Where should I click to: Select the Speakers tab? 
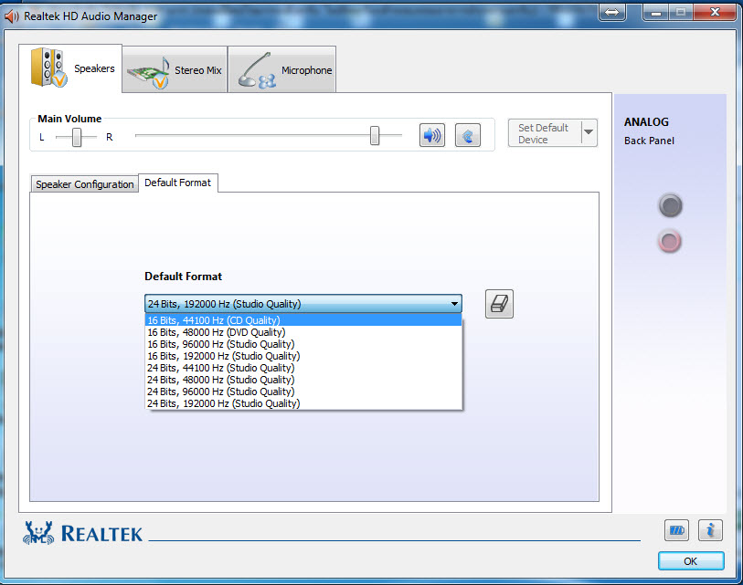70,68
